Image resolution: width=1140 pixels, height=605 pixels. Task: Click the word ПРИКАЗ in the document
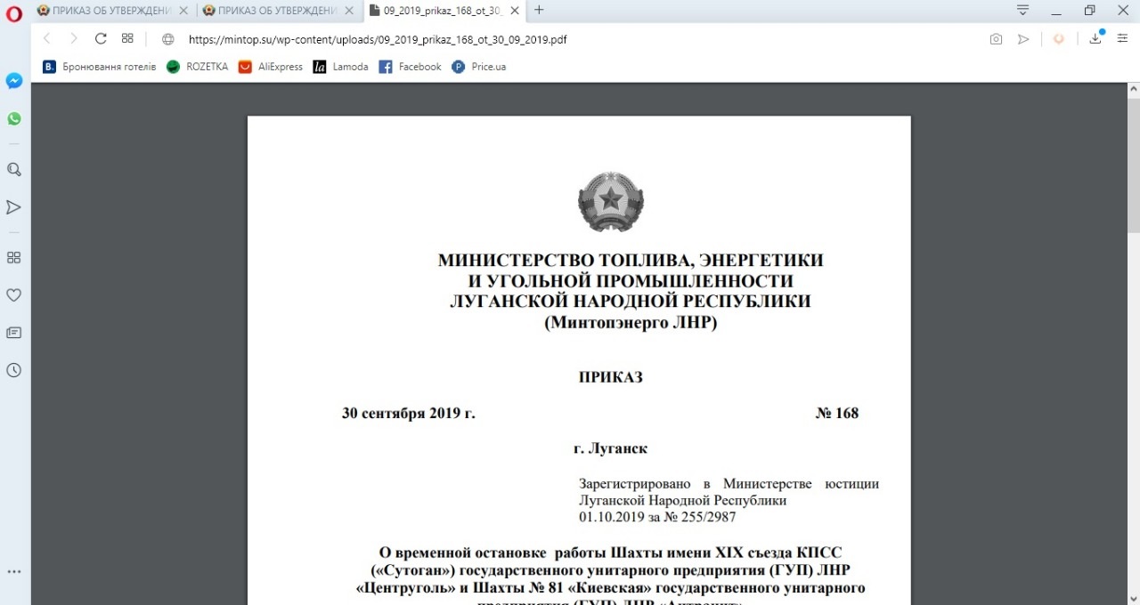(x=610, y=377)
